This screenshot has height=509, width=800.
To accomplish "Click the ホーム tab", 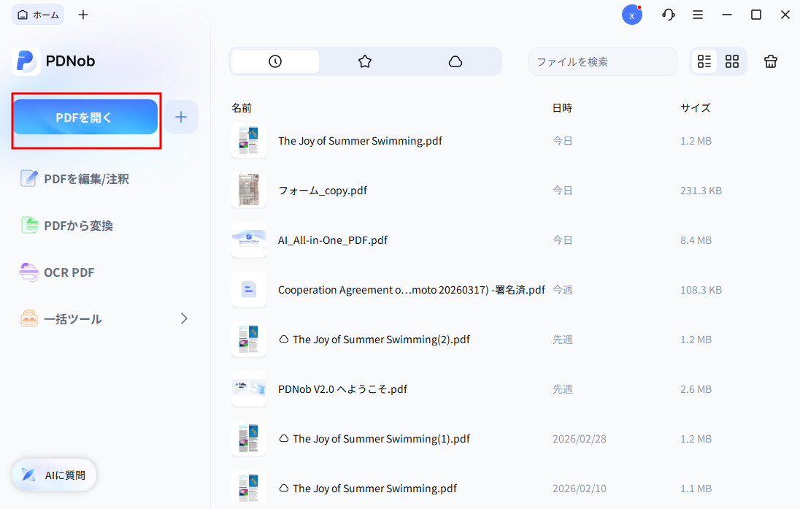I will (x=38, y=15).
